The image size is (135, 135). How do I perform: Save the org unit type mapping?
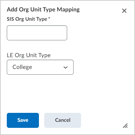(x=23, y=120)
